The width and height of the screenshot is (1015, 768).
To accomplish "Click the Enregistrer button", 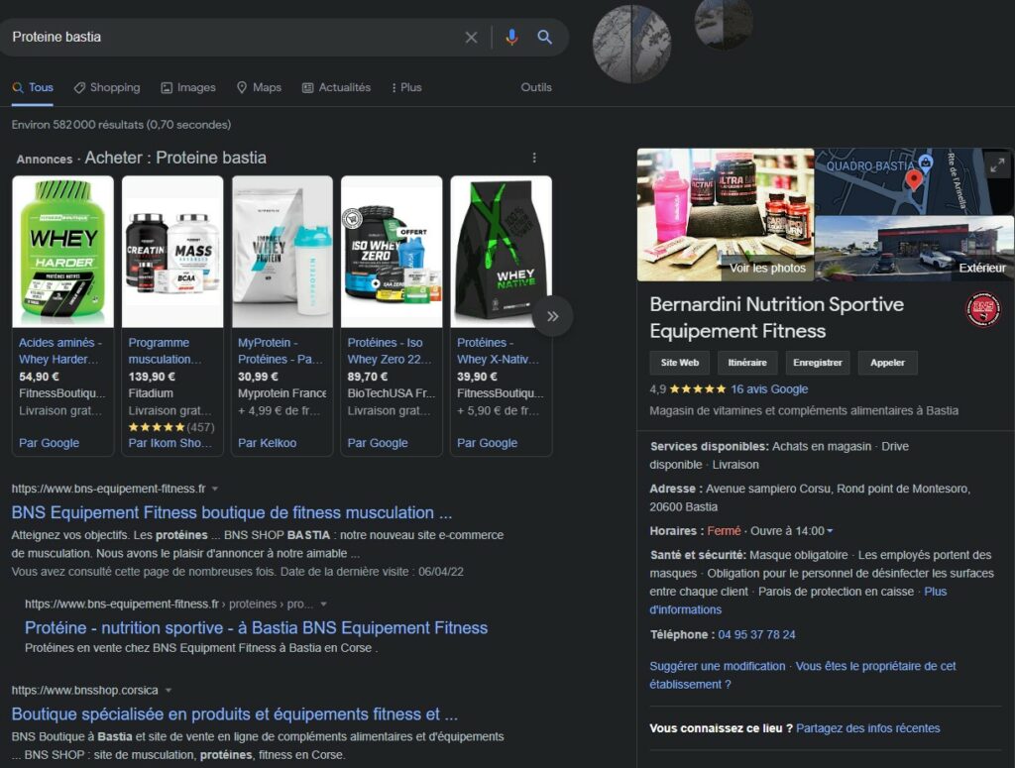I will click(818, 363).
